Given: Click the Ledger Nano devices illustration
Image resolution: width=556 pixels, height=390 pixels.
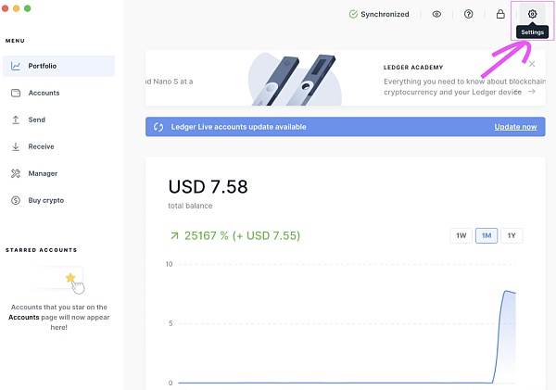Looking at the screenshot, I should pos(295,80).
